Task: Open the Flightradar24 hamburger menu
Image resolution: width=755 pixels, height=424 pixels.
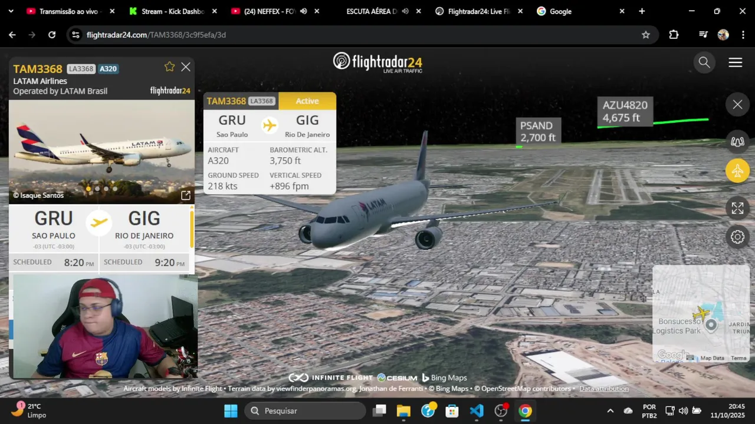Action: 735,62
